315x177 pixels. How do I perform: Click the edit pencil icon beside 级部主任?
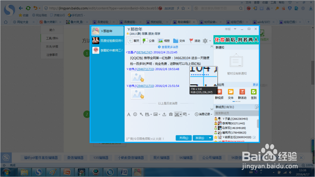click(x=254, y=137)
